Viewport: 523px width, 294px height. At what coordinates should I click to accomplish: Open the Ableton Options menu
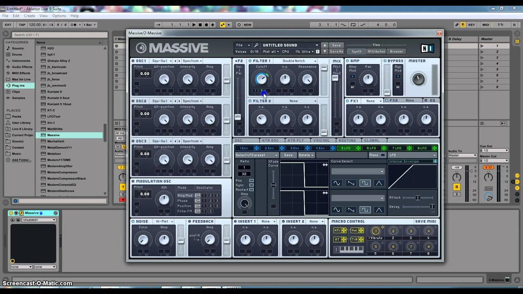pos(59,16)
